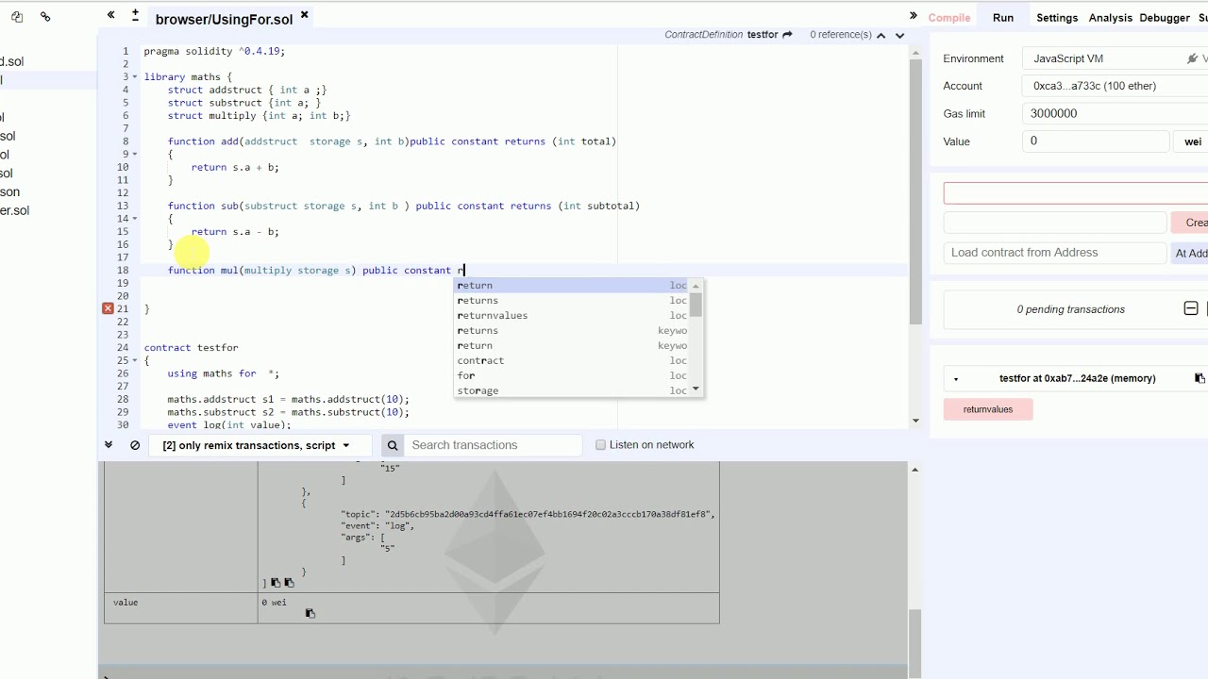Select 'storage' autocomplete suggestion

[572, 390]
